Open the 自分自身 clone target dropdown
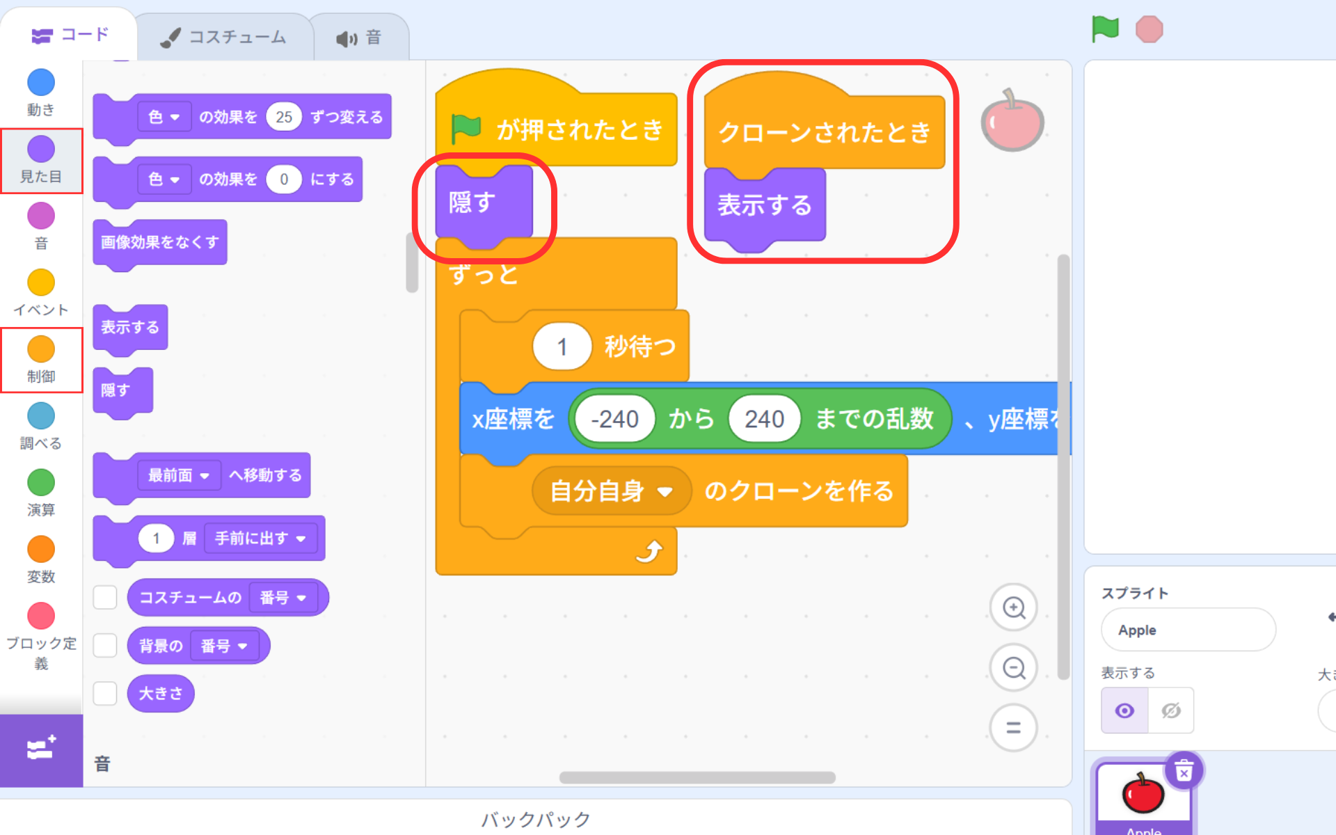This screenshot has width=1336, height=835. tap(611, 491)
